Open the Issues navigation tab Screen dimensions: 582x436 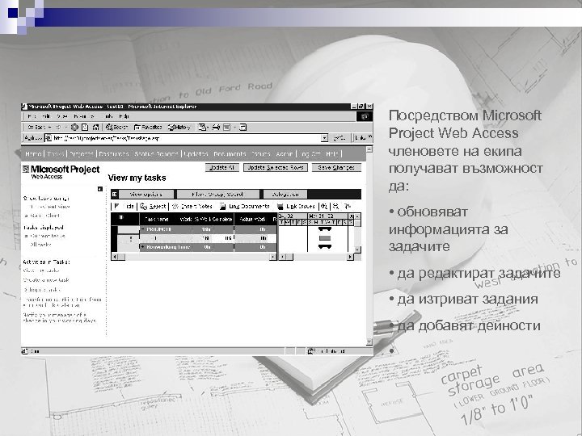[260, 154]
